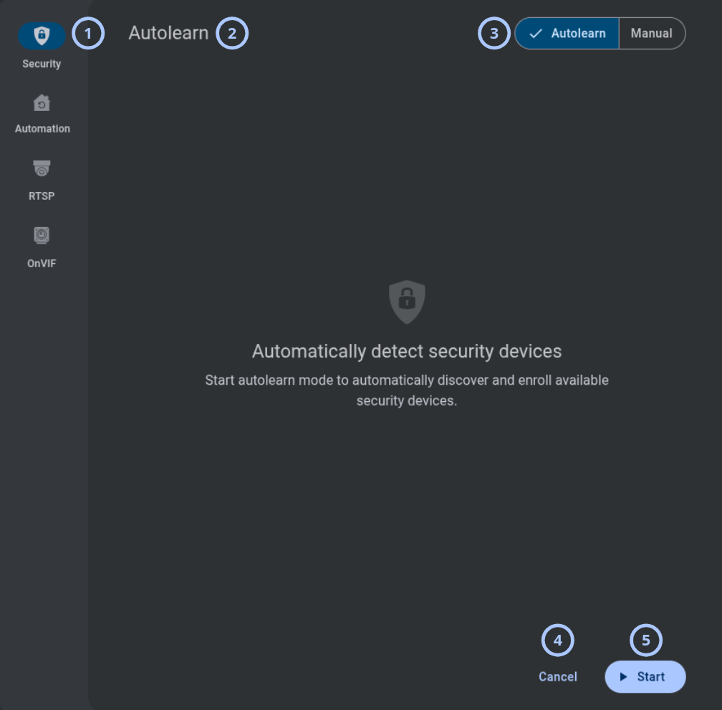Click the numbered badge 3 near mode toggle
722x710 pixels.
pyautogui.click(x=494, y=33)
